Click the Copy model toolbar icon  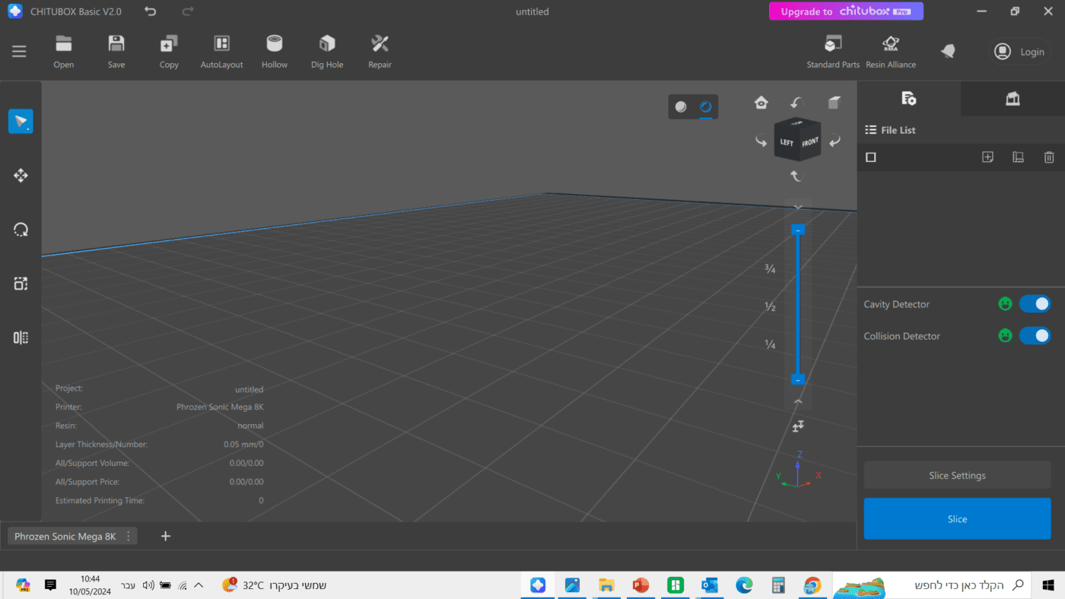169,52
